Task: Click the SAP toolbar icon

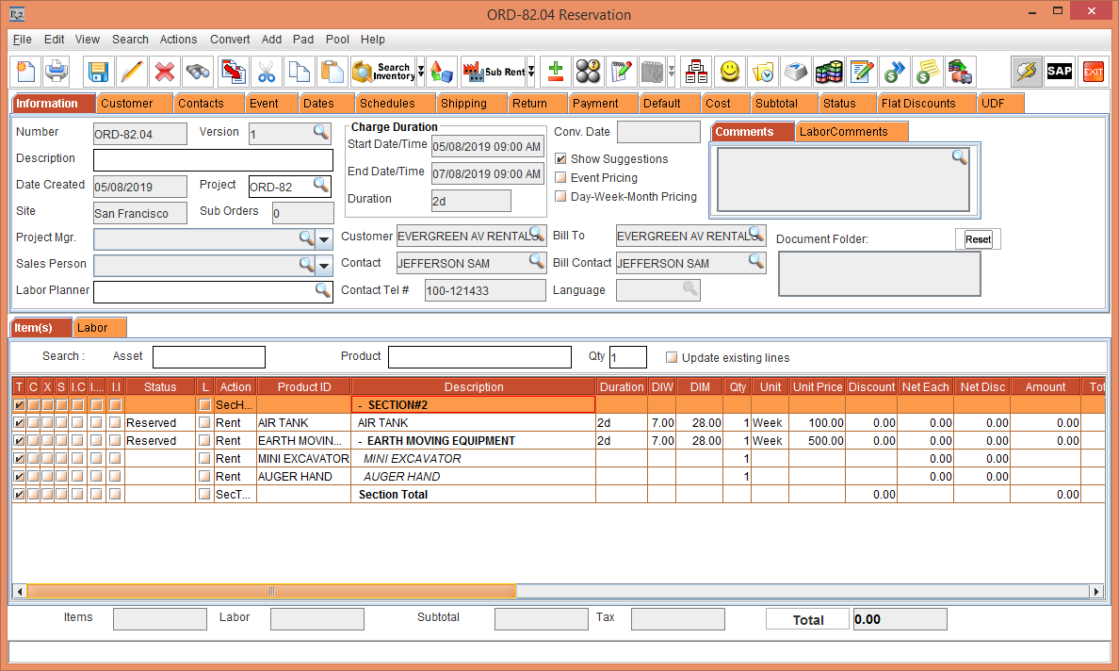Action: 1060,72
